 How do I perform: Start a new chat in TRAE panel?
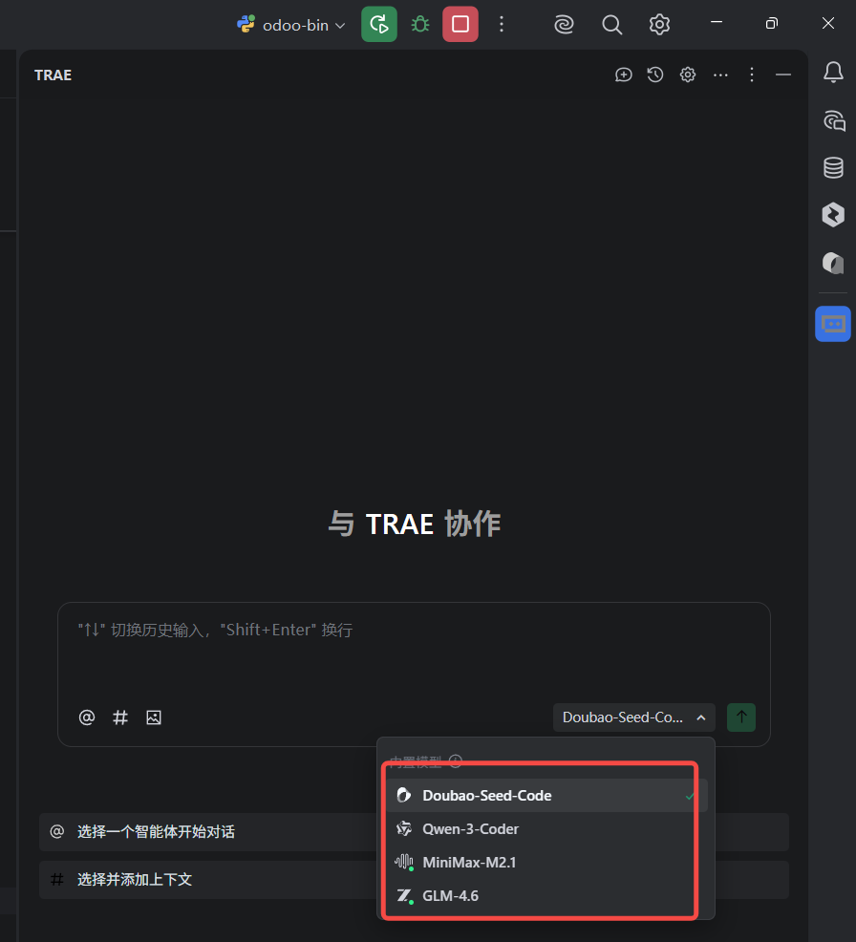tap(624, 75)
